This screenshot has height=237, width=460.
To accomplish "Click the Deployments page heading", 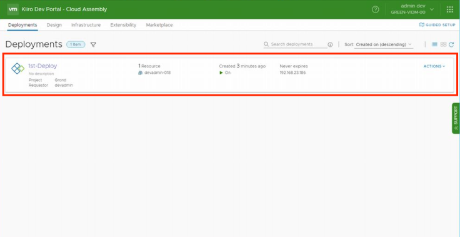I will (x=34, y=44).
